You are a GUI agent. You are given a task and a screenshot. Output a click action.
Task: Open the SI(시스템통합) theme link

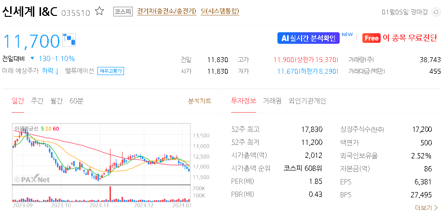[x=220, y=12]
